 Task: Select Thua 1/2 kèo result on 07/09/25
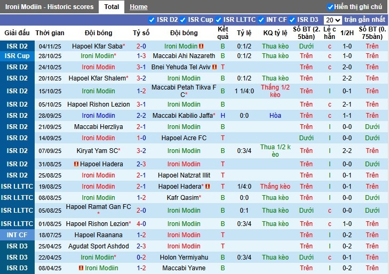point(275,151)
